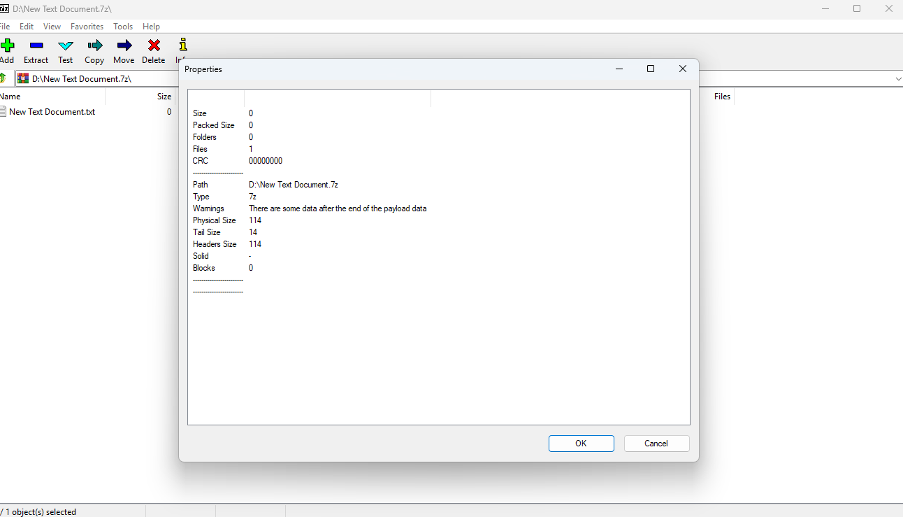The height and width of the screenshot is (517, 903).
Task: Sort by the Files column header
Action: tap(722, 97)
